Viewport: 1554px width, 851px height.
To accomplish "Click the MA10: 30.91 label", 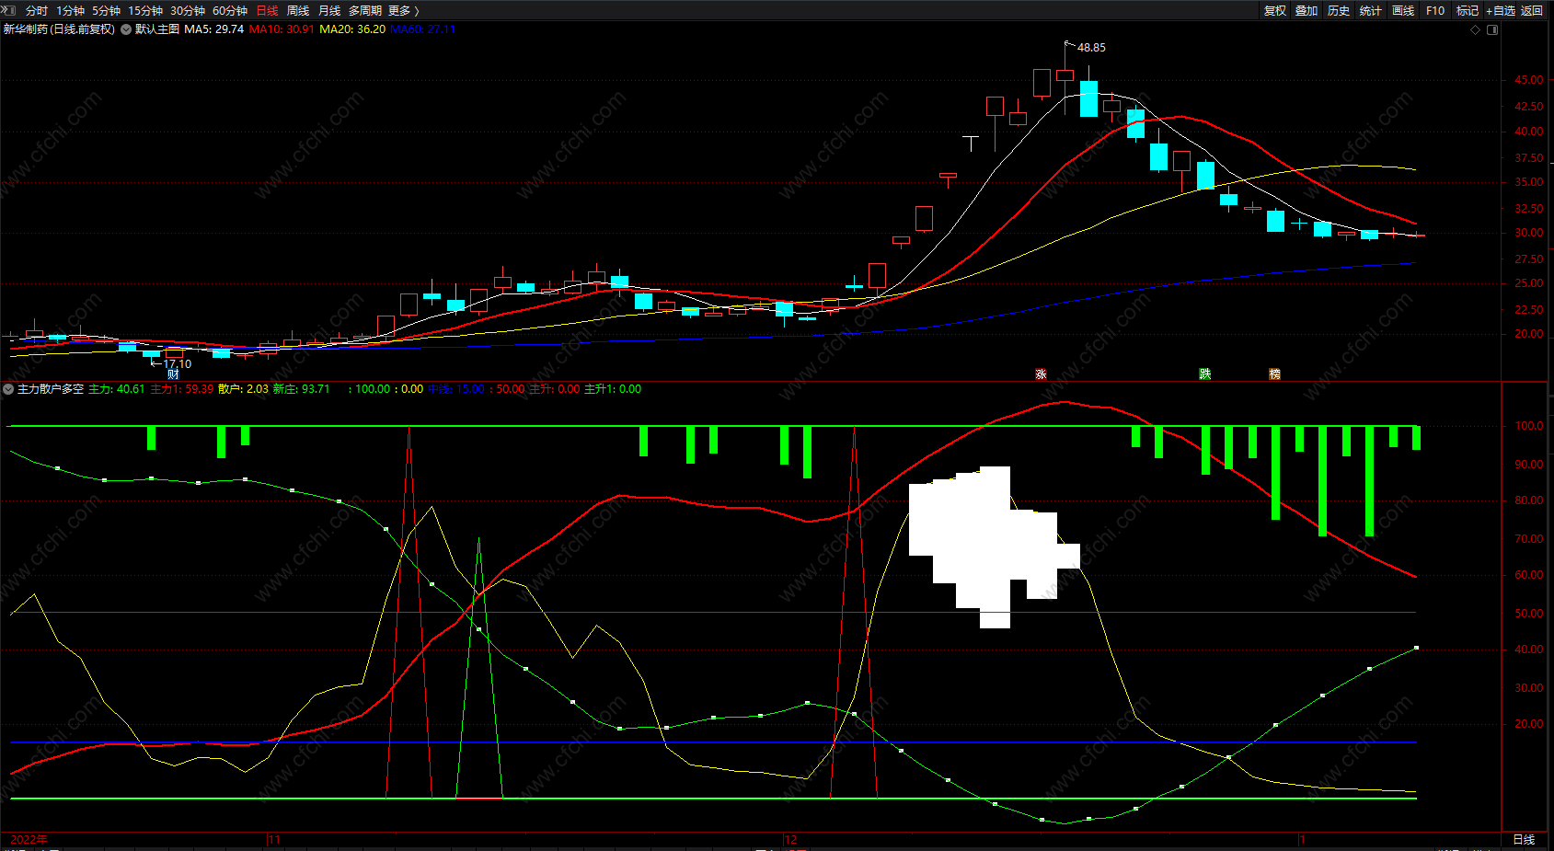I will [282, 29].
